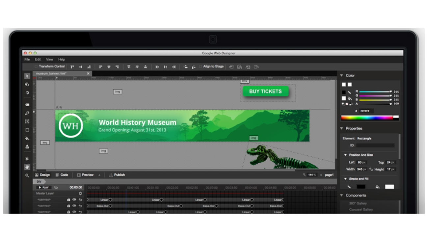Activate the Hand pan tool
Viewport: 428px width, 242px height.
[x=27, y=167]
